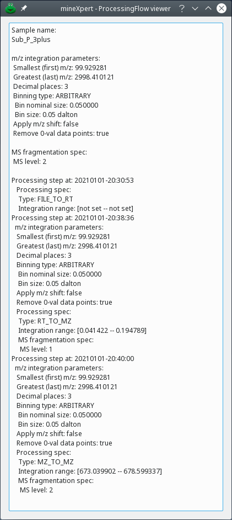Screen dimensions: 232x520
Task: Place cursor on sample name Sub_P_3plus
Action: (31, 39)
